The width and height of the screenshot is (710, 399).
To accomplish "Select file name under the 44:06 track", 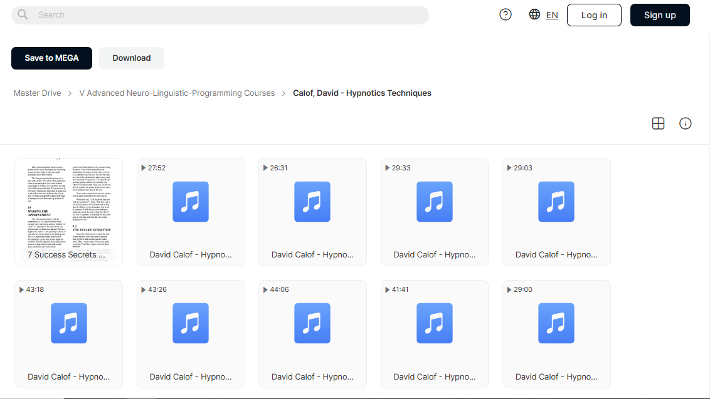I will tap(312, 377).
